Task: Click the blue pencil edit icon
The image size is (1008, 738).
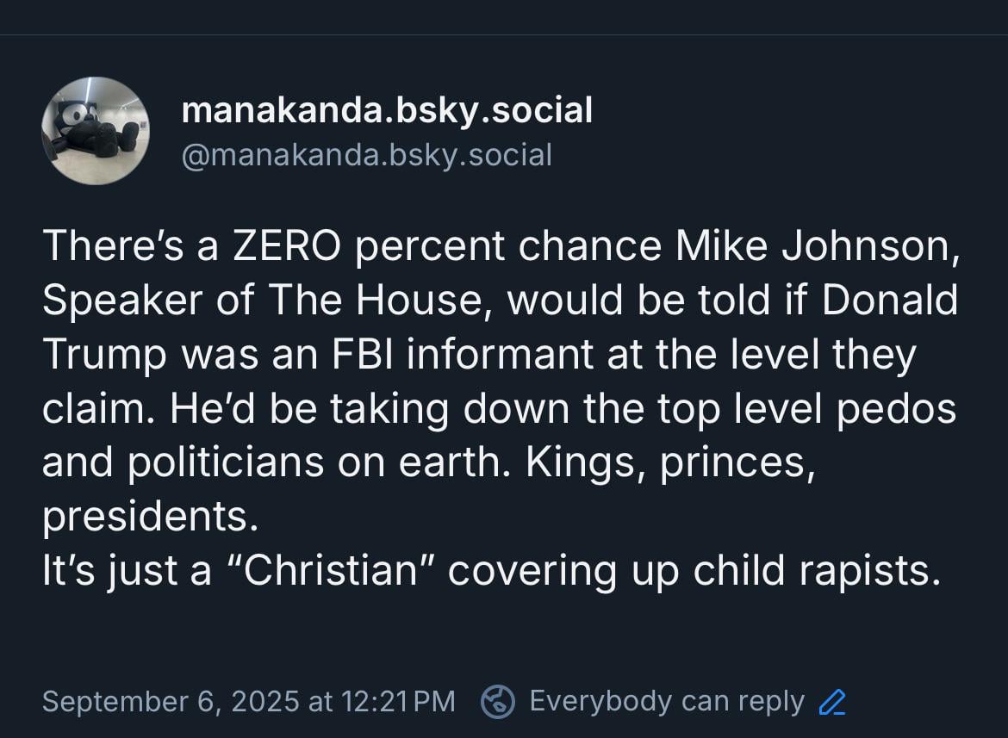Action: point(832,702)
